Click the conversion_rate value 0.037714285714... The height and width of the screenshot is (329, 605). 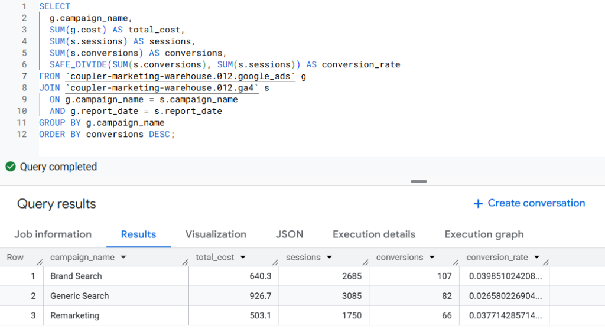506,315
